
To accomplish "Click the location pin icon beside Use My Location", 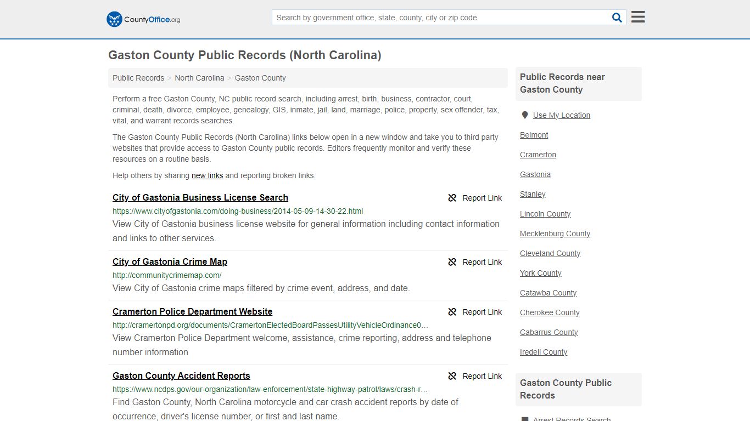I will click(x=525, y=115).
